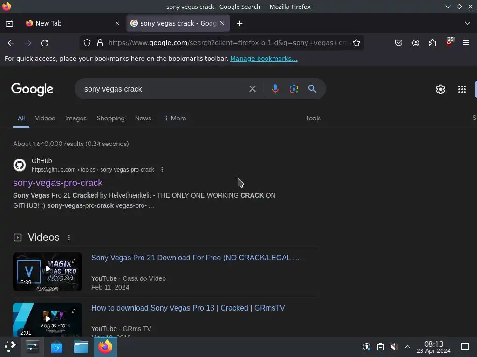Open the extensions panel
This screenshot has width=477, height=357.
(x=432, y=43)
